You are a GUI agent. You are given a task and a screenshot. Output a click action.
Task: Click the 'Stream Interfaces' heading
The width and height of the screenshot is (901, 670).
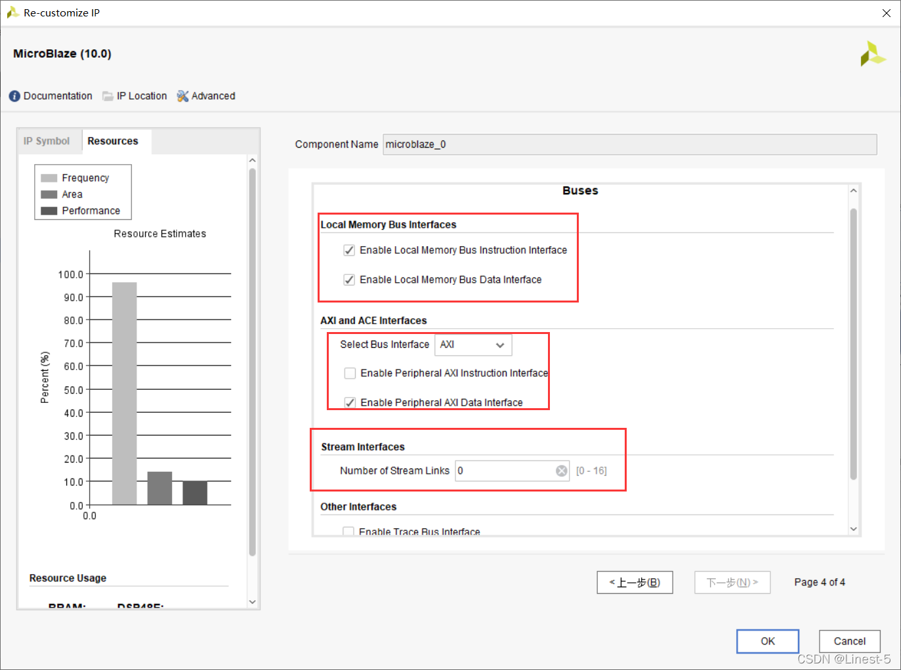[363, 447]
